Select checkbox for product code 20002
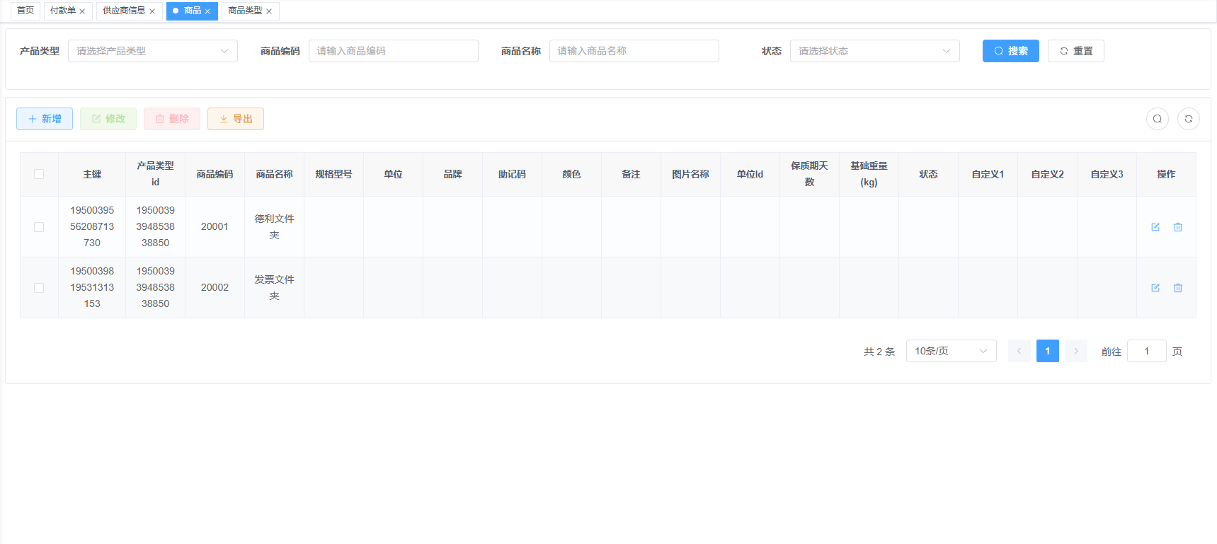This screenshot has height=544, width=1217. pos(39,288)
